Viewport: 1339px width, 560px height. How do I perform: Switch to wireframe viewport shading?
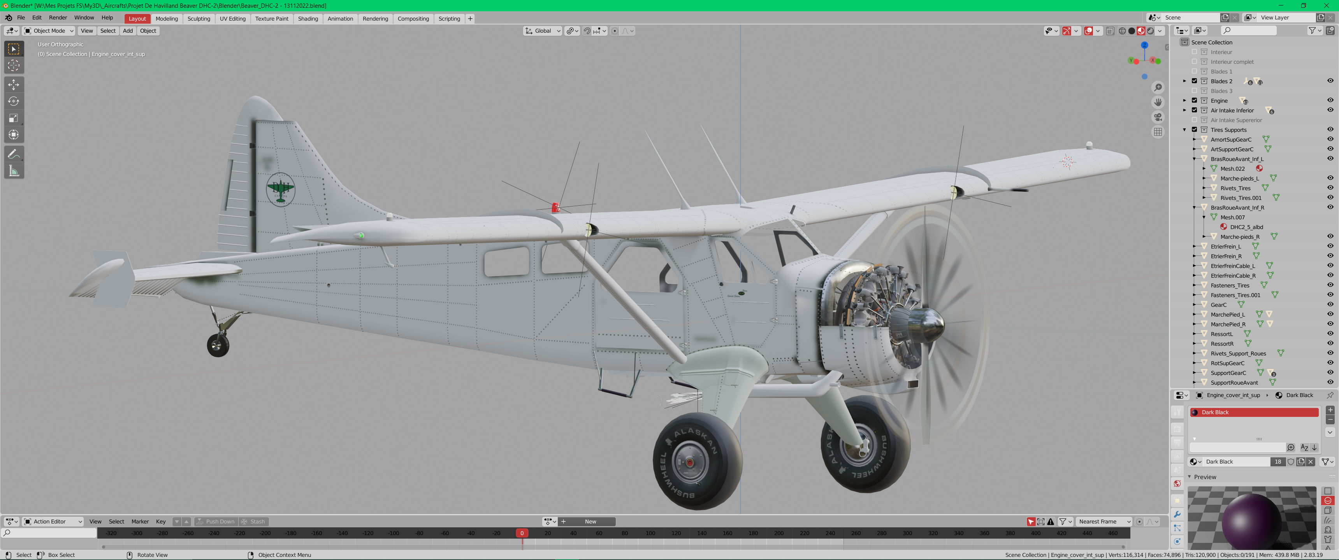pos(1122,31)
